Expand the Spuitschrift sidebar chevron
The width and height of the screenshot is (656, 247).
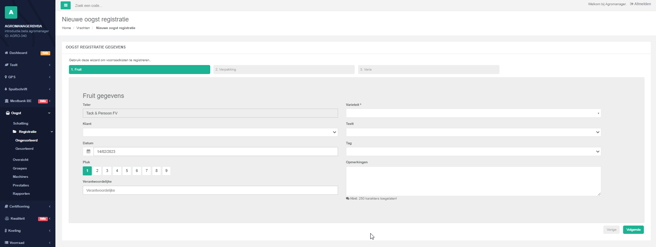[50, 89]
